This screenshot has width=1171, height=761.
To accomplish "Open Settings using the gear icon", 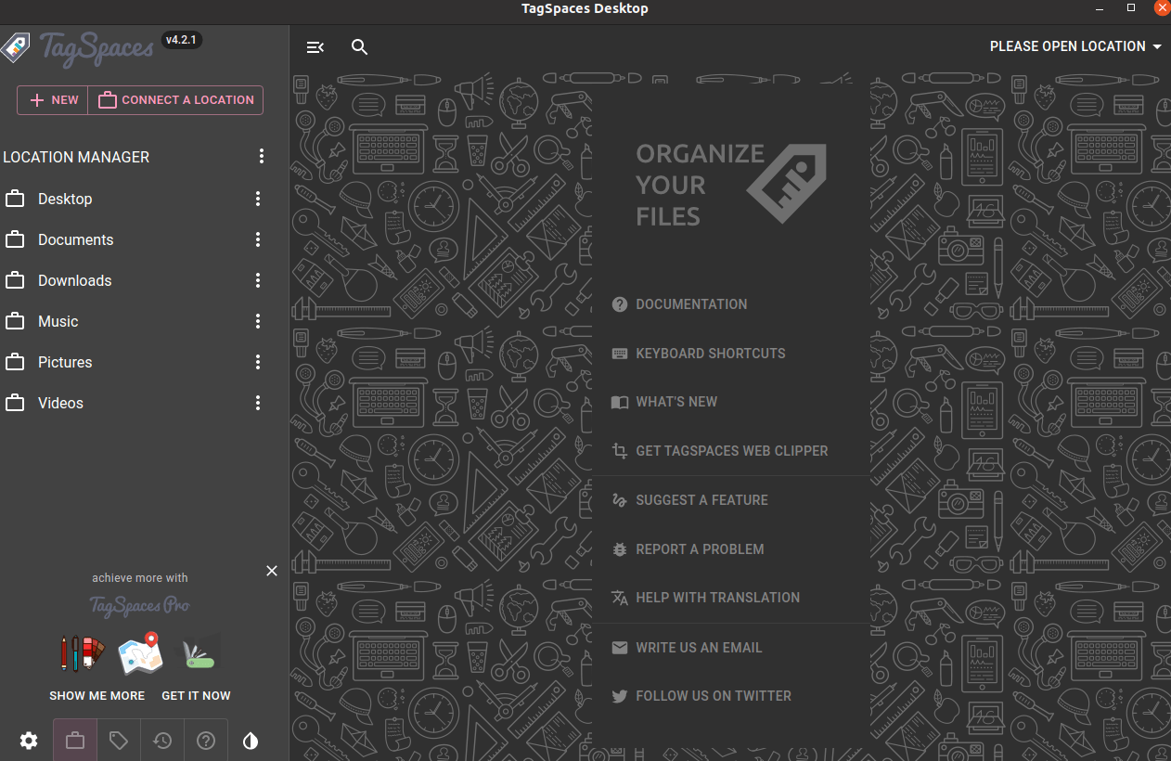I will (x=29, y=741).
